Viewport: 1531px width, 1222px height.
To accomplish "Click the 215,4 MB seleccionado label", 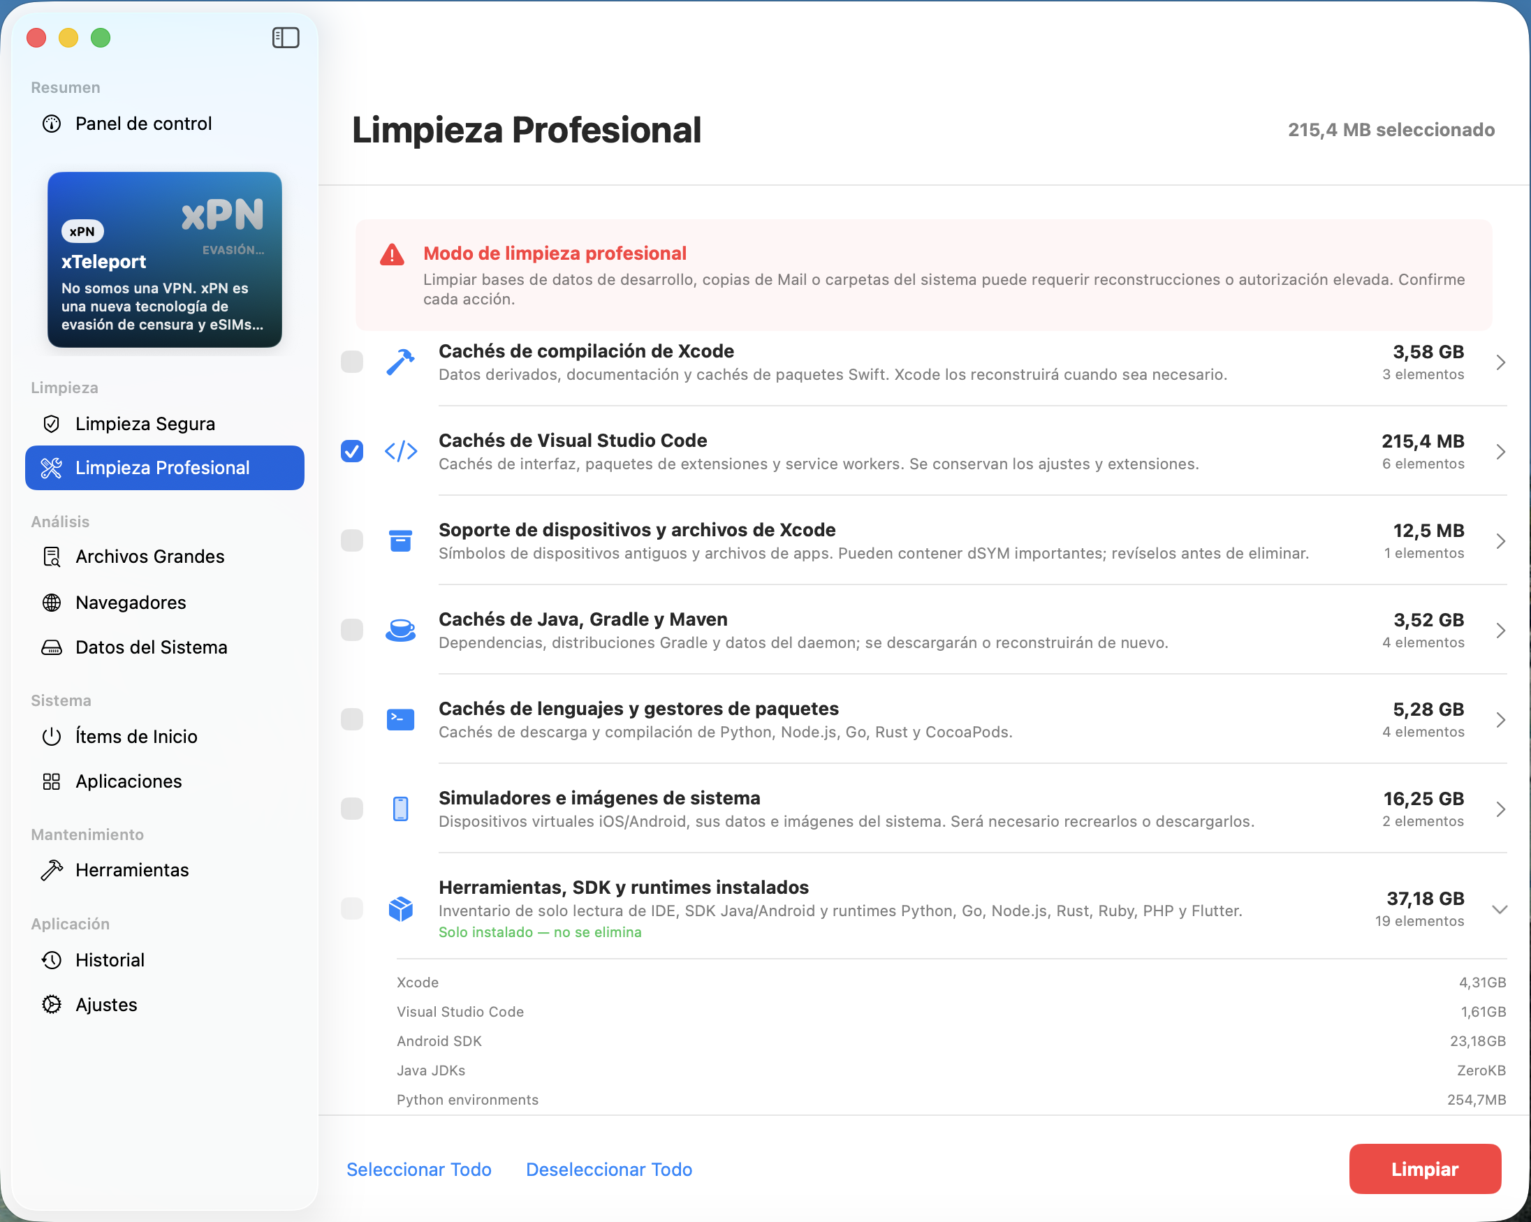I will coord(1391,130).
